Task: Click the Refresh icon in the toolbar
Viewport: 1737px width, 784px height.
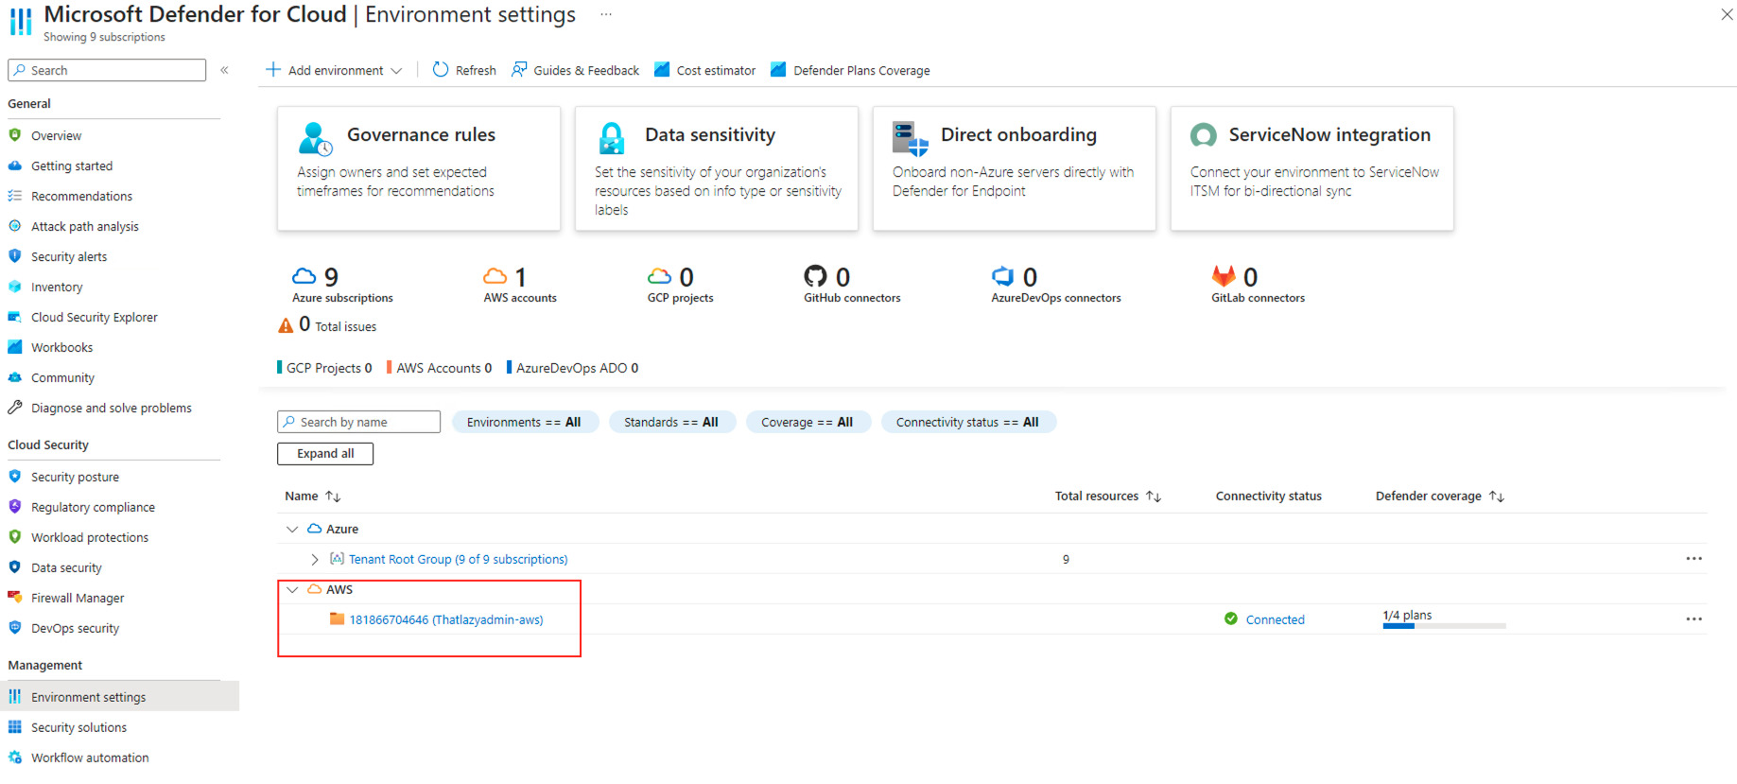Action: point(441,70)
